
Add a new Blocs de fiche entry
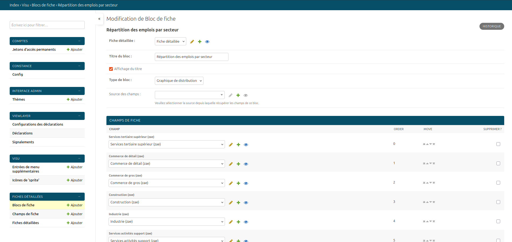(x=74, y=205)
